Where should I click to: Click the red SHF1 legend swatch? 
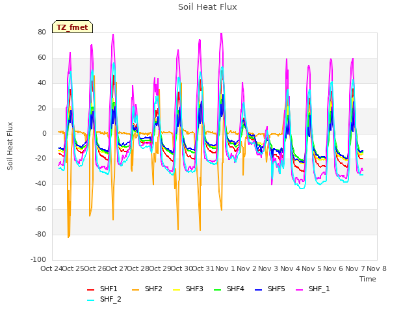91,290
